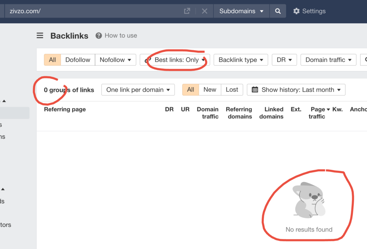Clear the zivzo.com URL field
The height and width of the screenshot is (249, 367).
point(205,11)
